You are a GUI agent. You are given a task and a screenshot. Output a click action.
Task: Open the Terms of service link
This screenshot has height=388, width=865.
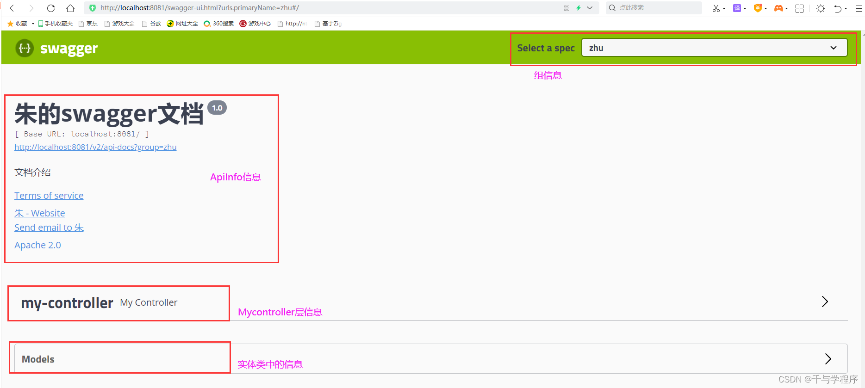(x=49, y=196)
